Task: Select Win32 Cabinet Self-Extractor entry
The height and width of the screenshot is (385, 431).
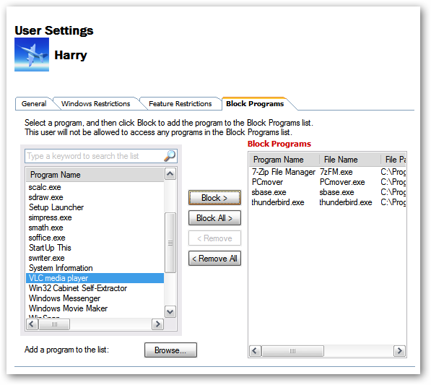Action: pyautogui.click(x=95, y=288)
